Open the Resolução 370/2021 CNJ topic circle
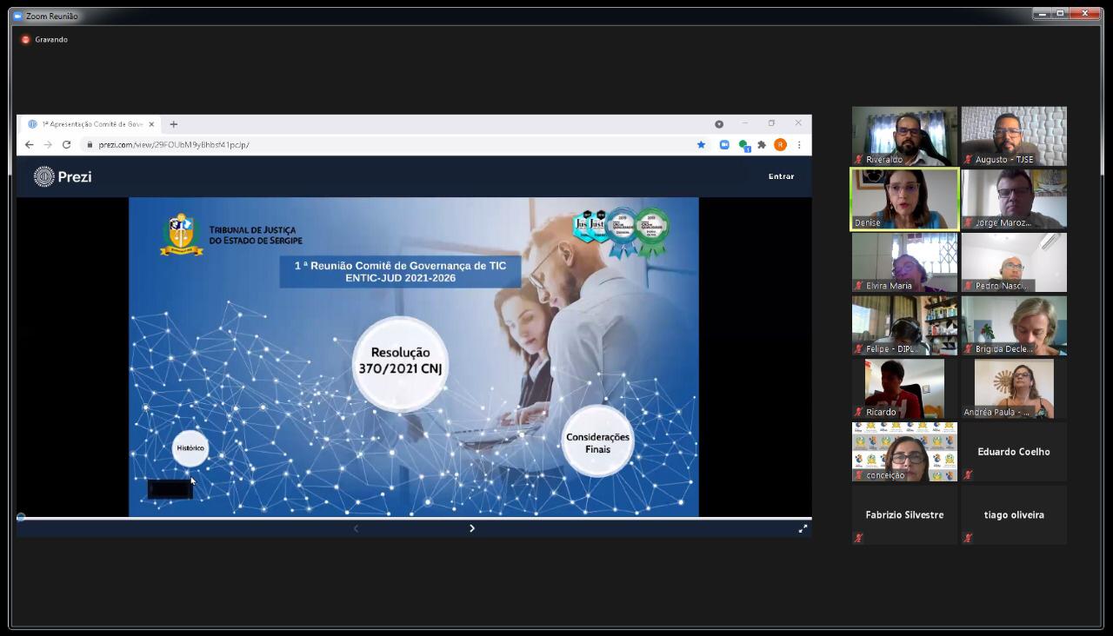Viewport: 1113px width, 636px height. click(x=400, y=363)
